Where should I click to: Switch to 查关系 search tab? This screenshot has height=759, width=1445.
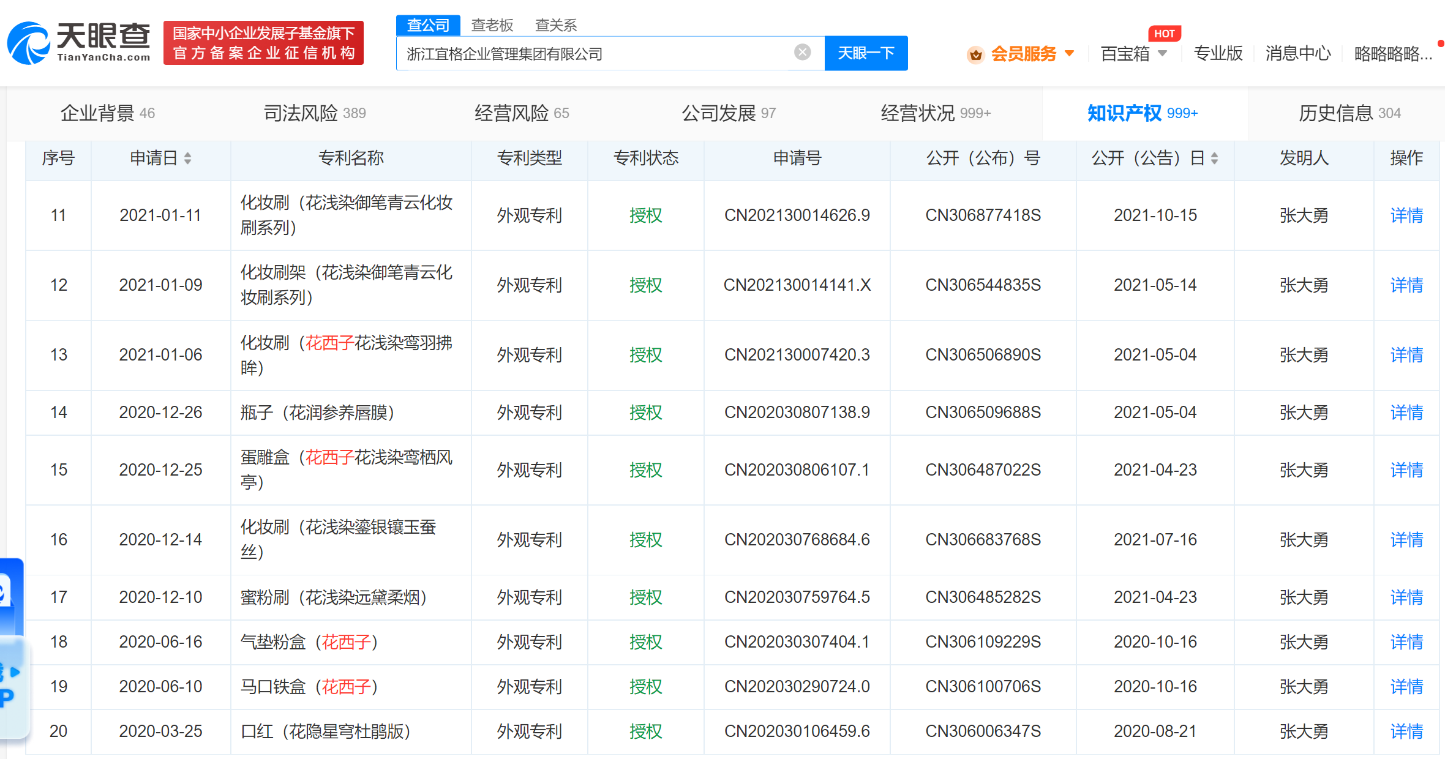point(556,25)
